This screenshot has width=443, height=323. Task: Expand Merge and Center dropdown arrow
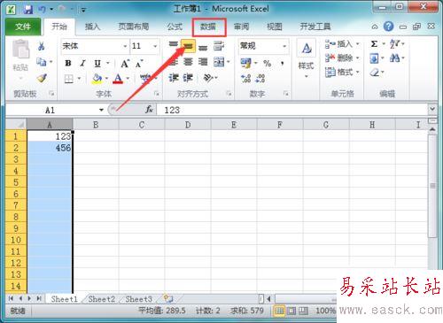228,62
